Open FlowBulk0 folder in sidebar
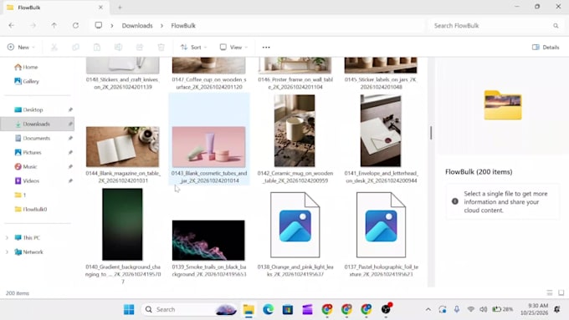This screenshot has height=320, width=569. [x=35, y=209]
